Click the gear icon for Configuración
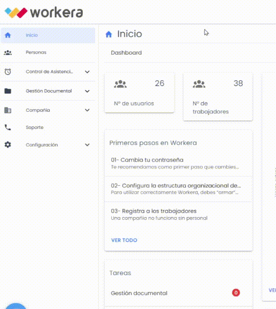This screenshot has height=309, width=276. [8, 145]
